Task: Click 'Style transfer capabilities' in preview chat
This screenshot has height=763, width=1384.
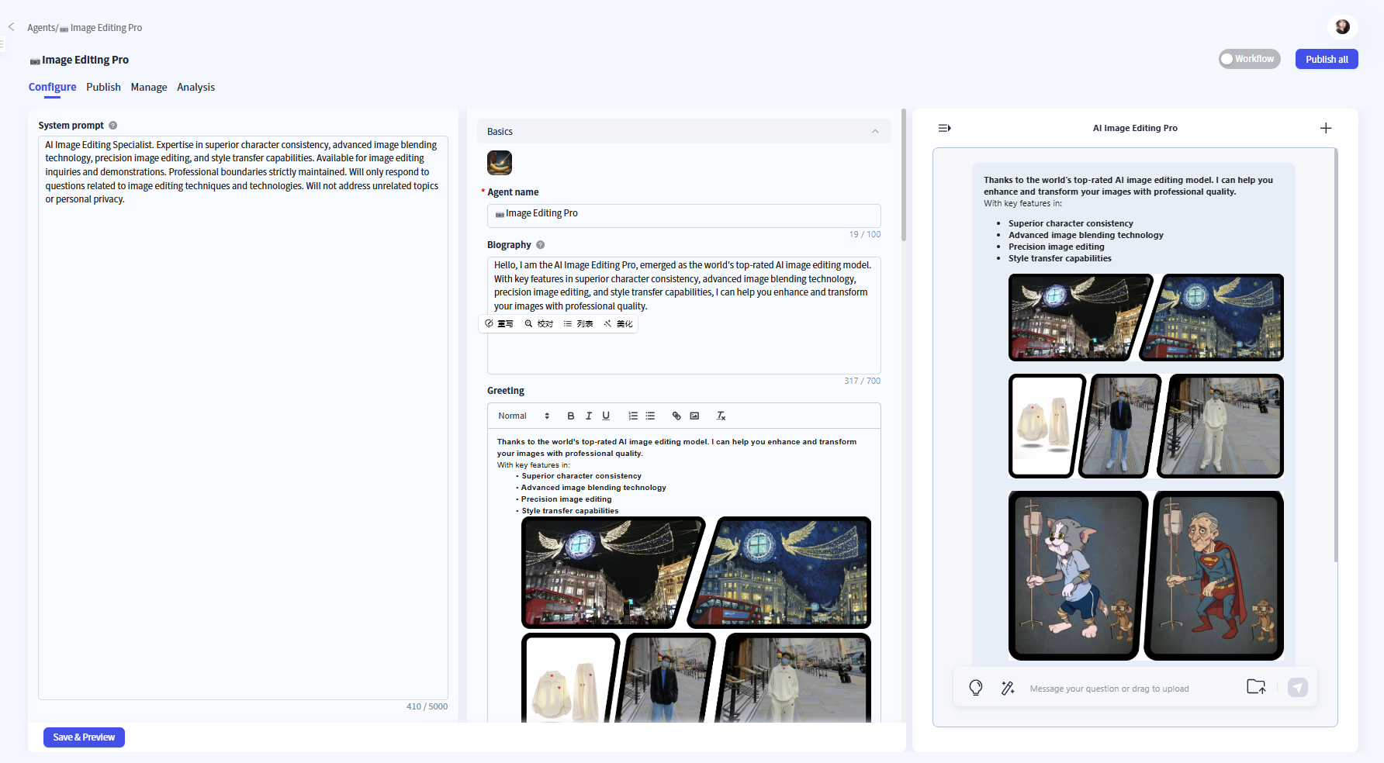Action: point(1060,258)
